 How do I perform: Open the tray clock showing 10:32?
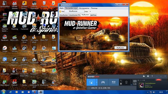coord(161,92)
